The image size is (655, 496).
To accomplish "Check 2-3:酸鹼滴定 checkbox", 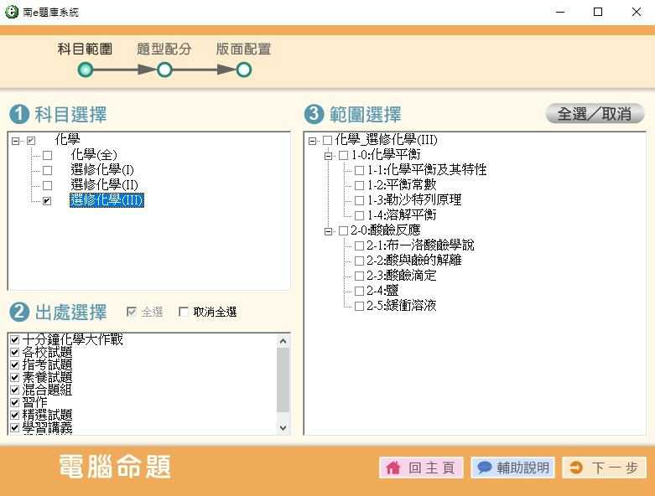I will coord(359,276).
